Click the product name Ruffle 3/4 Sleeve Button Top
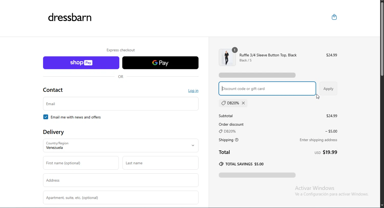384x208 pixels. [268, 55]
